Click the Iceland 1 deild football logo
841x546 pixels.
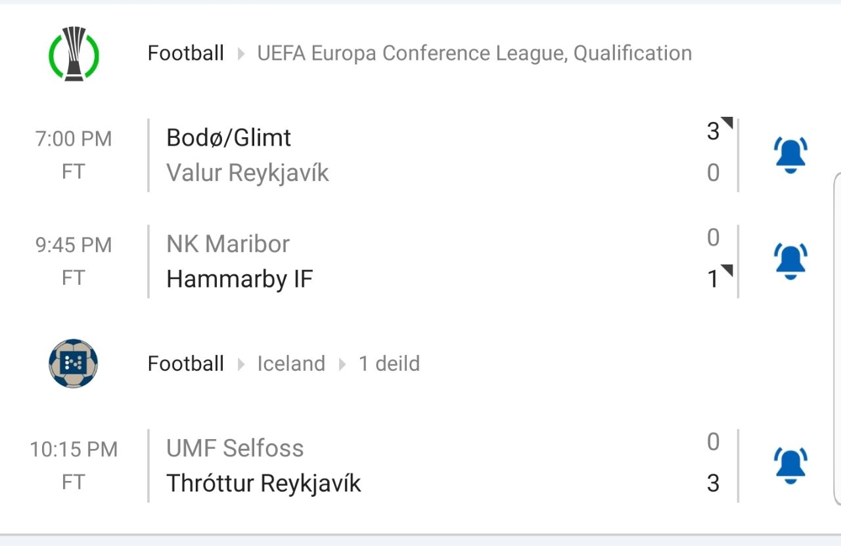tap(74, 364)
